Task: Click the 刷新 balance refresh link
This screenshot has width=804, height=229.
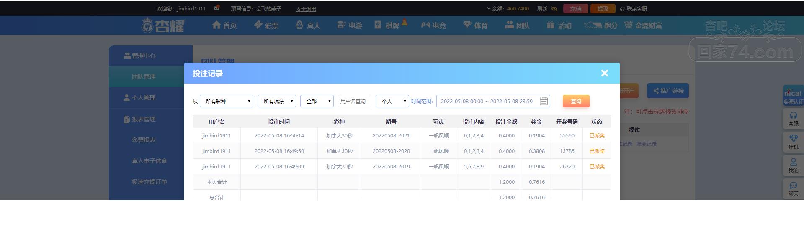Action: coord(542,8)
